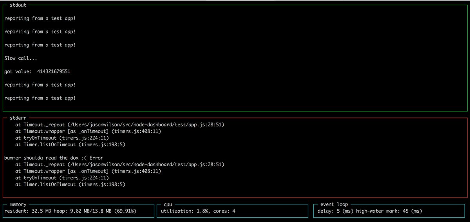This screenshot has width=470, height=222.
Task: Click 'reporting from a test app!' just above 'Slow call...'
Action: pos(40,45)
